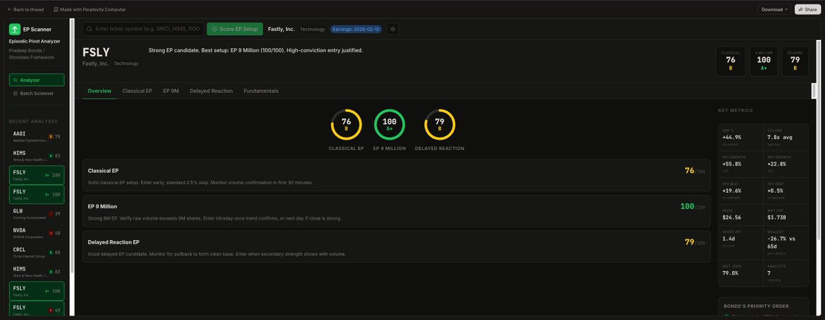
Task: Click the Strong EP candidate summary sentence
Action: [x=256, y=50]
